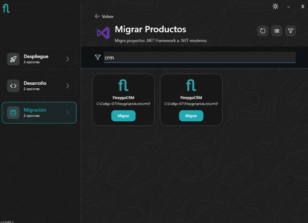Go back using the Volver arrow
The height and width of the screenshot is (223, 308).
pyautogui.click(x=104, y=17)
